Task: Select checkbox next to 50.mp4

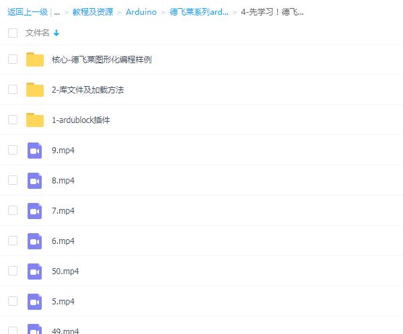Action: tap(13, 271)
